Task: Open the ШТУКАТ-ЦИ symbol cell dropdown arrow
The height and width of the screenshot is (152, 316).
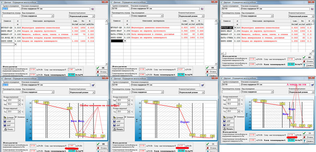Action: click(x=235, y=28)
